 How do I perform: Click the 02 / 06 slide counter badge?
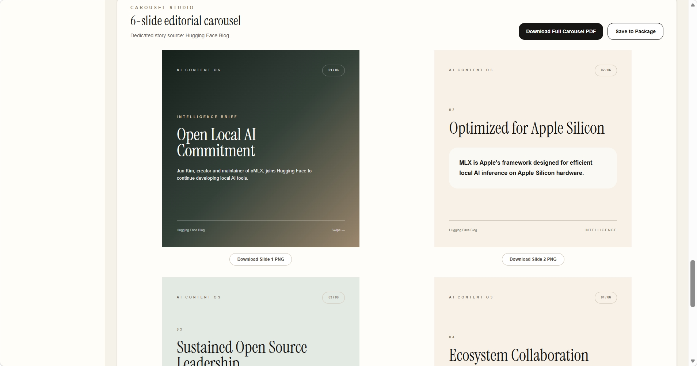pos(606,70)
